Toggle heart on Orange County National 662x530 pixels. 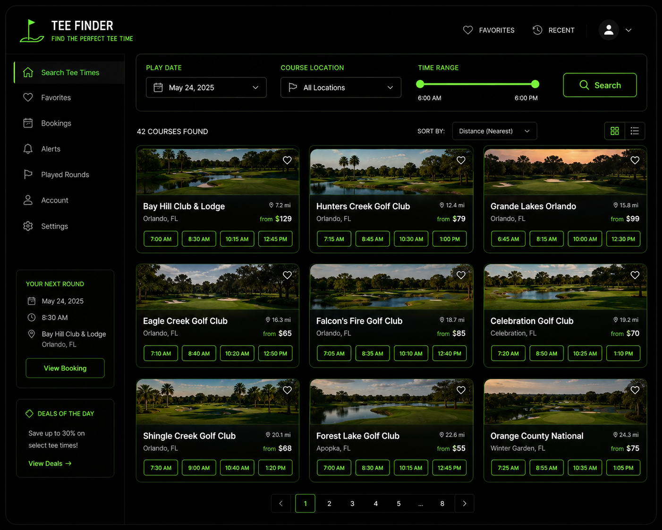[635, 390]
